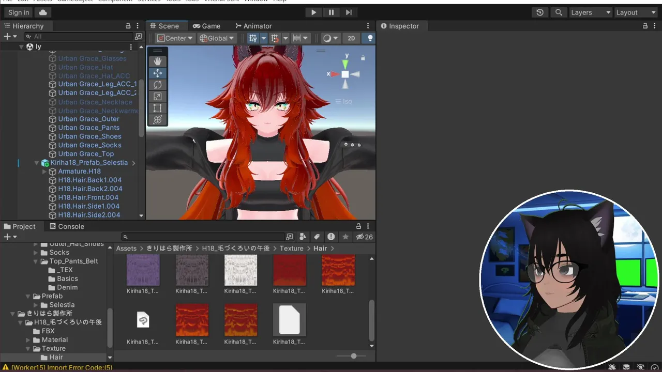This screenshot has height=372, width=662.
Task: Switch to the Animator tab
Action: 253,26
